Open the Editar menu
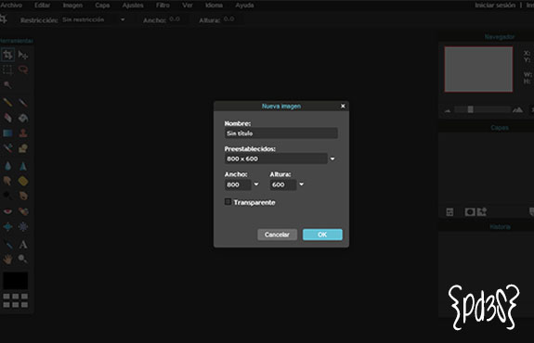 coord(42,6)
